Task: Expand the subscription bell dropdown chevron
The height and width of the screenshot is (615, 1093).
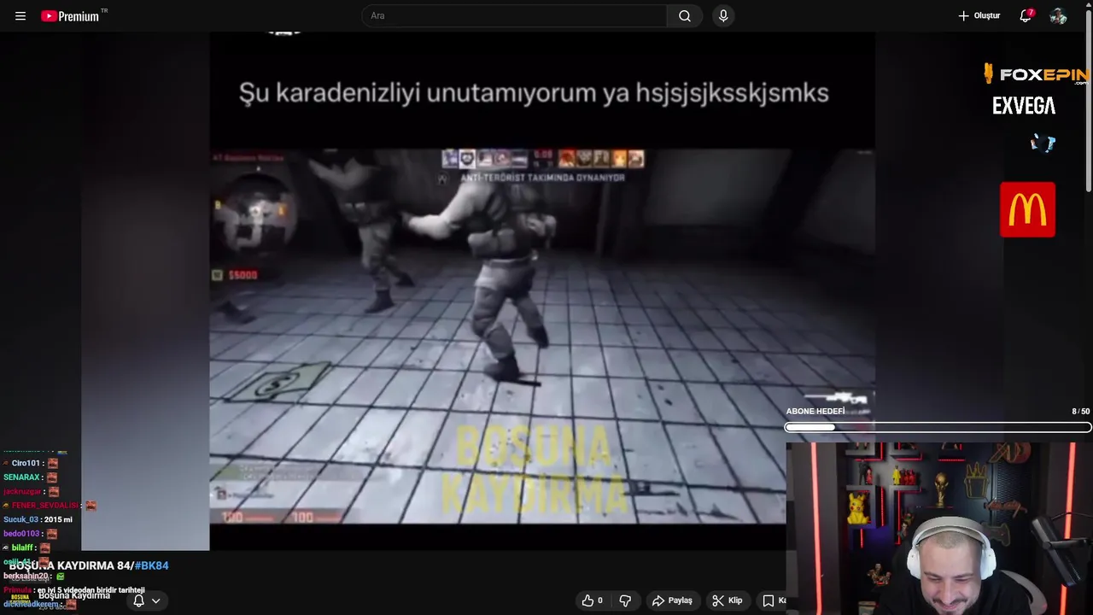Action: pyautogui.click(x=155, y=600)
